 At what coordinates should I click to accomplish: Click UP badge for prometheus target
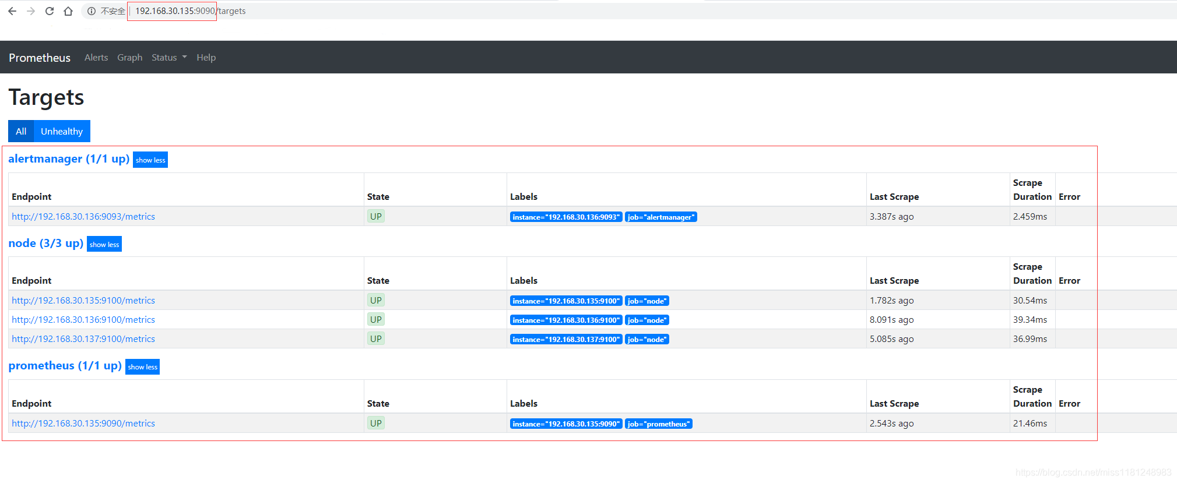(376, 424)
